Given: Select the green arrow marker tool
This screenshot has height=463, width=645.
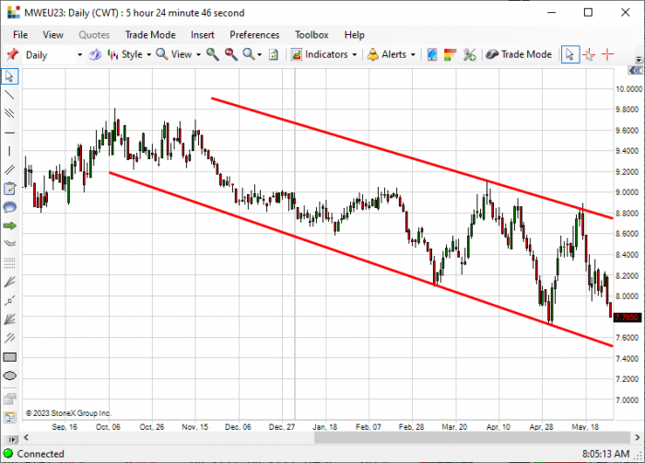Looking at the screenshot, I should [9, 226].
